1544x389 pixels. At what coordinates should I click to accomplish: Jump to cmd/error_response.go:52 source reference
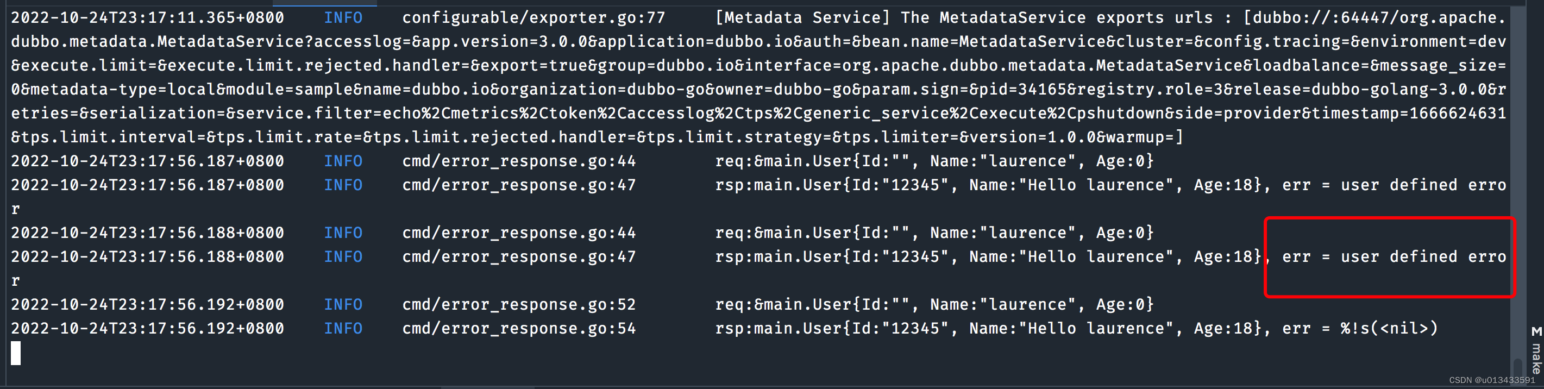pos(518,305)
